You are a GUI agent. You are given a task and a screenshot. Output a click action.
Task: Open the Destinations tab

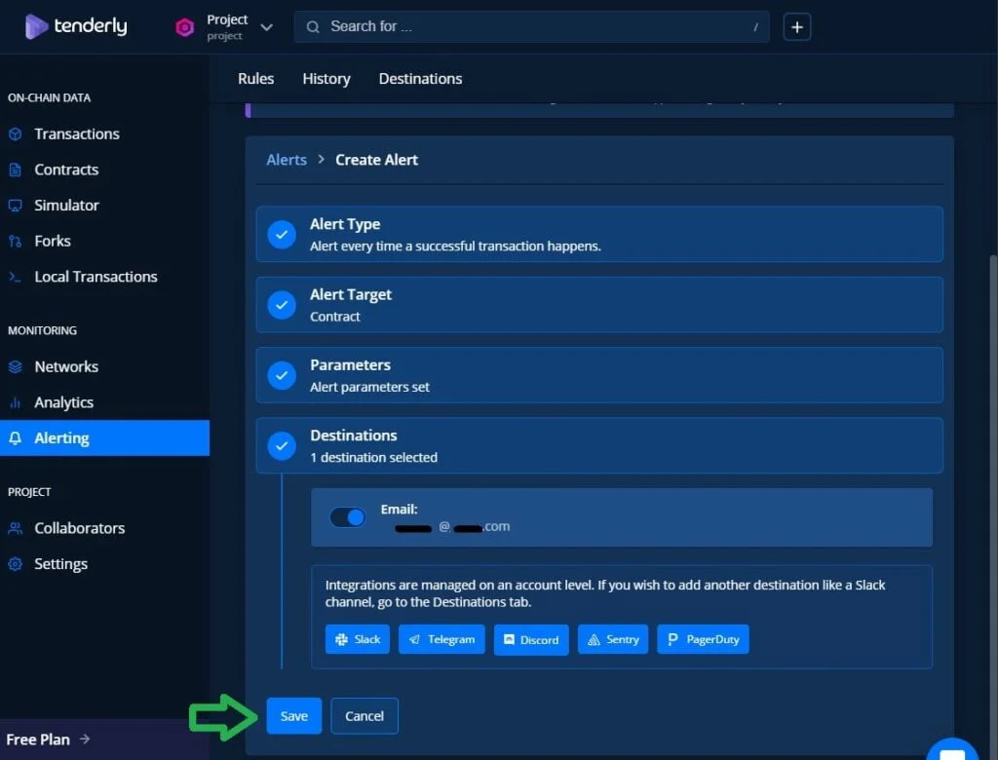click(x=420, y=78)
